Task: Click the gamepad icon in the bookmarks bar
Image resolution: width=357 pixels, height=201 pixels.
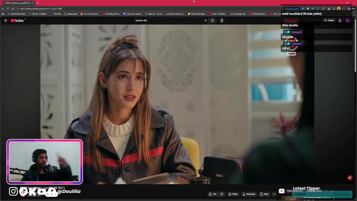Action: click(3, 14)
